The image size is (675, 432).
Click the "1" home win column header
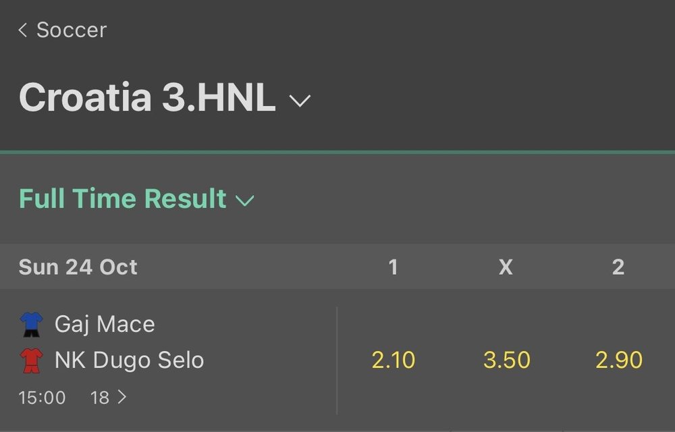pyautogui.click(x=393, y=267)
